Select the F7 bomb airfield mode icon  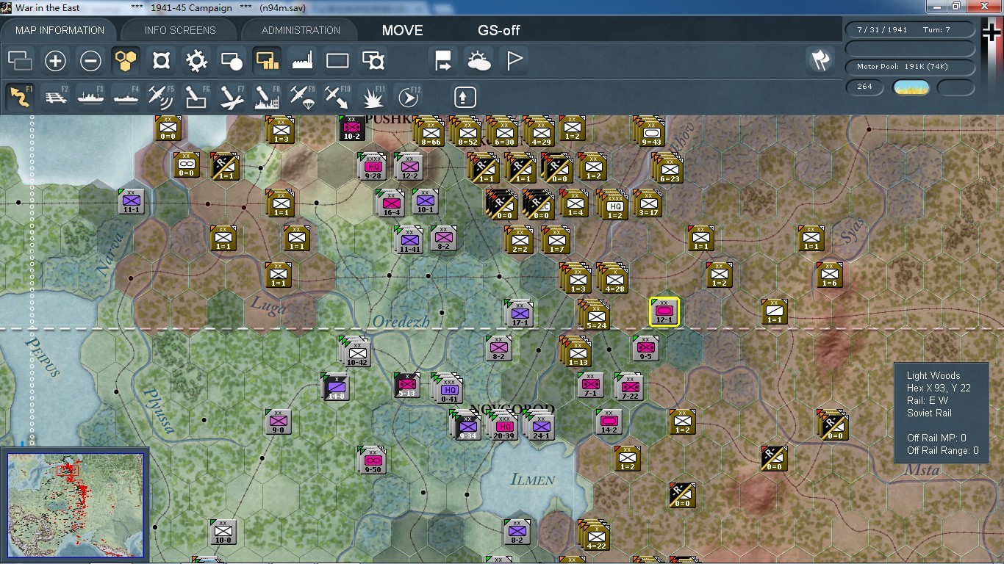point(232,97)
